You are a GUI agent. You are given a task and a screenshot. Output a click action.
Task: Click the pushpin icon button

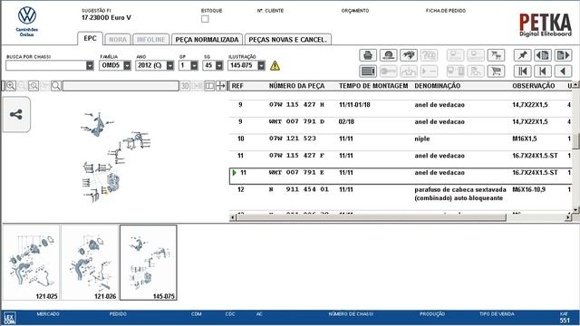coord(522,55)
